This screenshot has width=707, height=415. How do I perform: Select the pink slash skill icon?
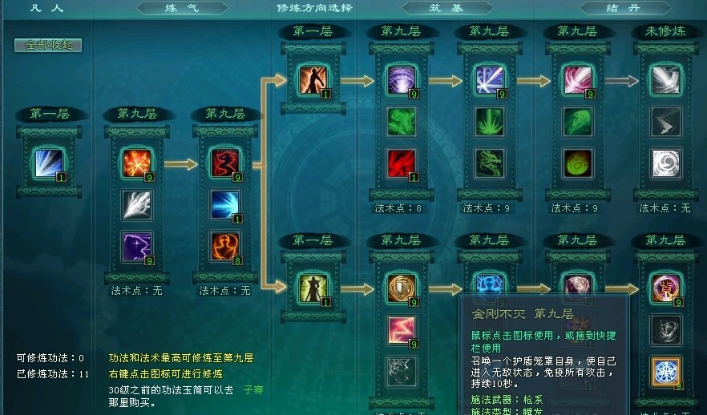point(578,81)
